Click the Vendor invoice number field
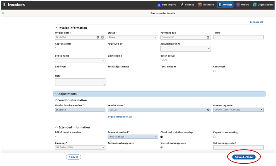 coord(80,110)
